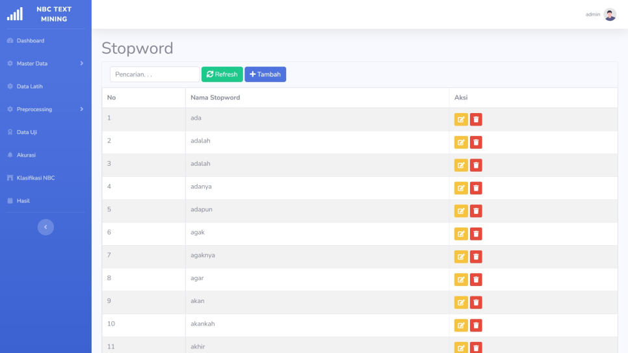Edit the 'akankah' stopword
This screenshot has height=353, width=628.
tap(461, 325)
